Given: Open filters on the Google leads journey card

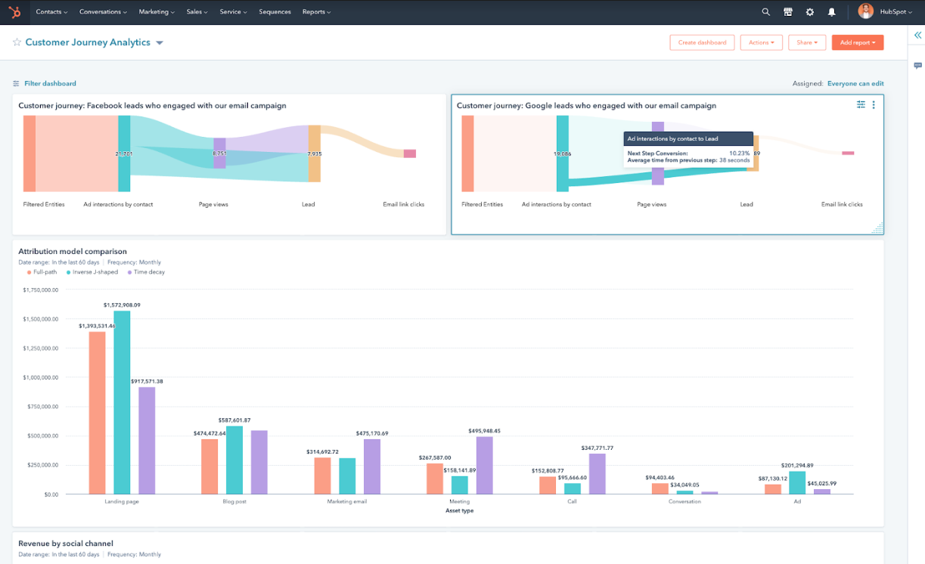Looking at the screenshot, I should coord(860,104).
